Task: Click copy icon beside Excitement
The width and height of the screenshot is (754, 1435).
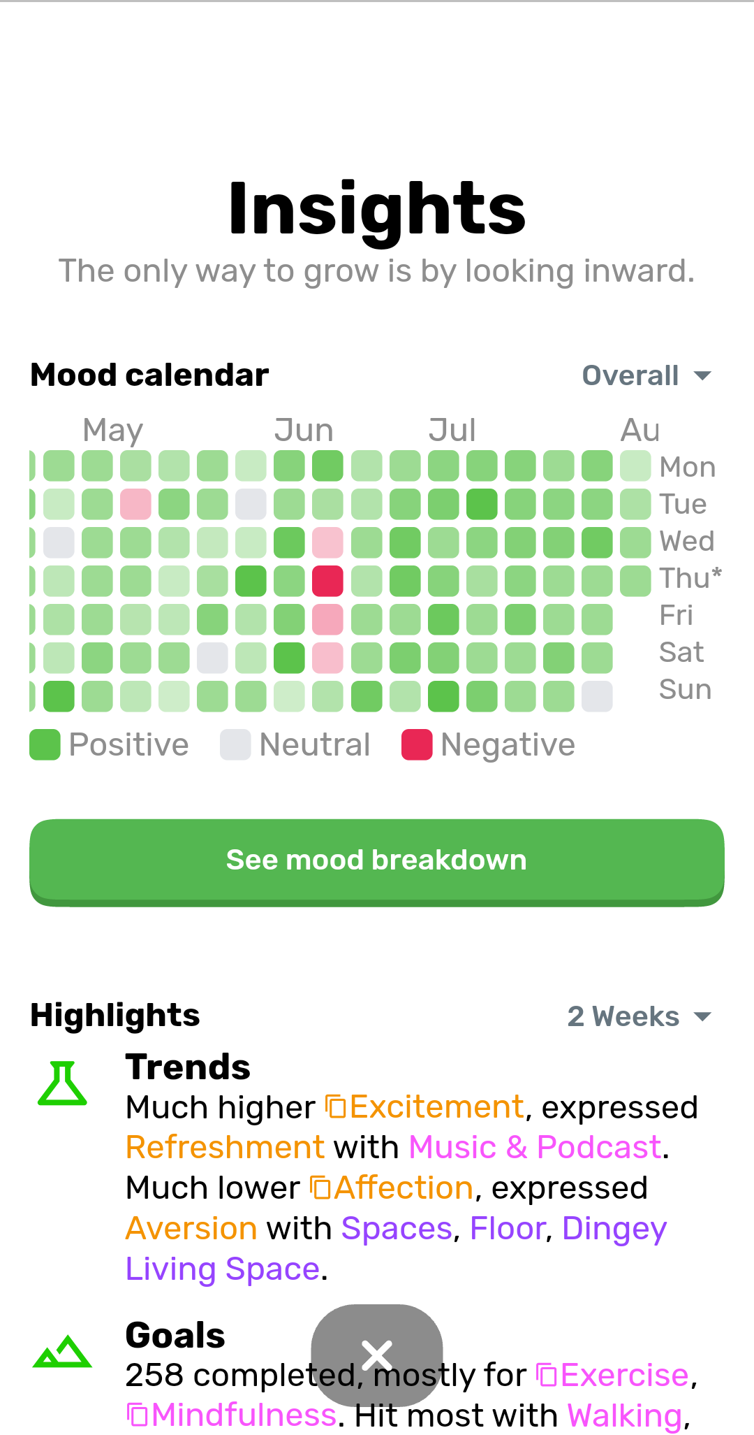Action: coord(336,1107)
